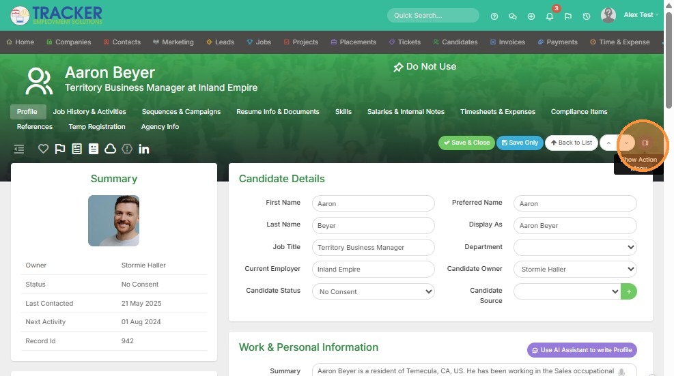Click the Alex Test user avatar
674x376 pixels.
point(608,15)
